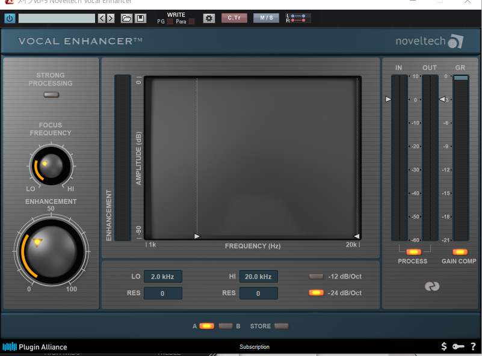Open the dollar sign store icon
The image size is (482, 356).
coord(444,347)
